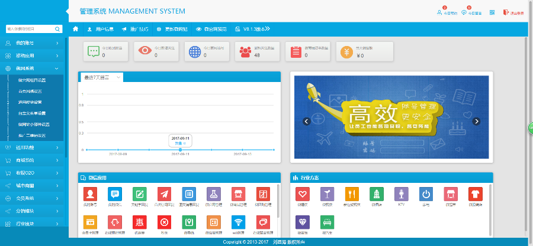
Task: Collapse the 微网系统 sidebar section
Action: click(x=33, y=68)
